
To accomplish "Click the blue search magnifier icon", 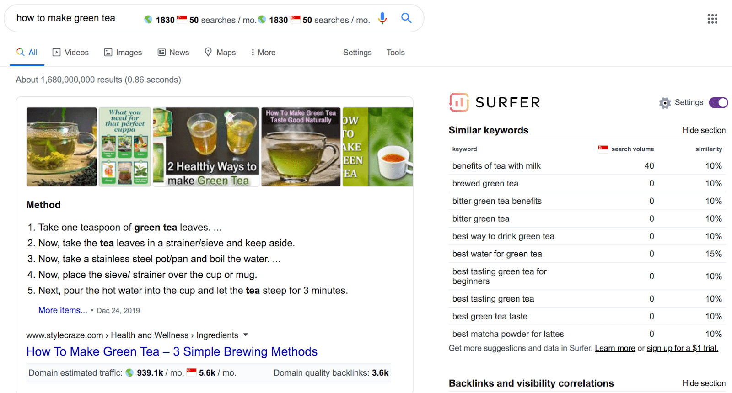I will [406, 18].
